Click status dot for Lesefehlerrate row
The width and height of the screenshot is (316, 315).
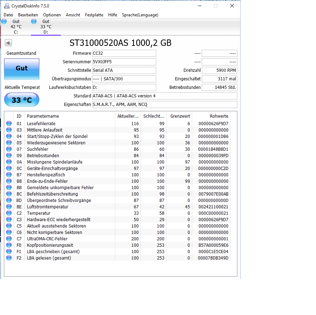click(9, 123)
